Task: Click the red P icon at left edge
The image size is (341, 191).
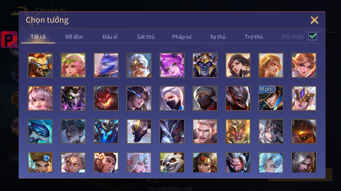Action: tap(9, 40)
